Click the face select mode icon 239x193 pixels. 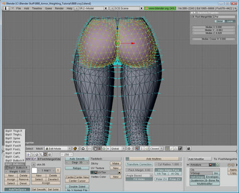(x=176, y=148)
